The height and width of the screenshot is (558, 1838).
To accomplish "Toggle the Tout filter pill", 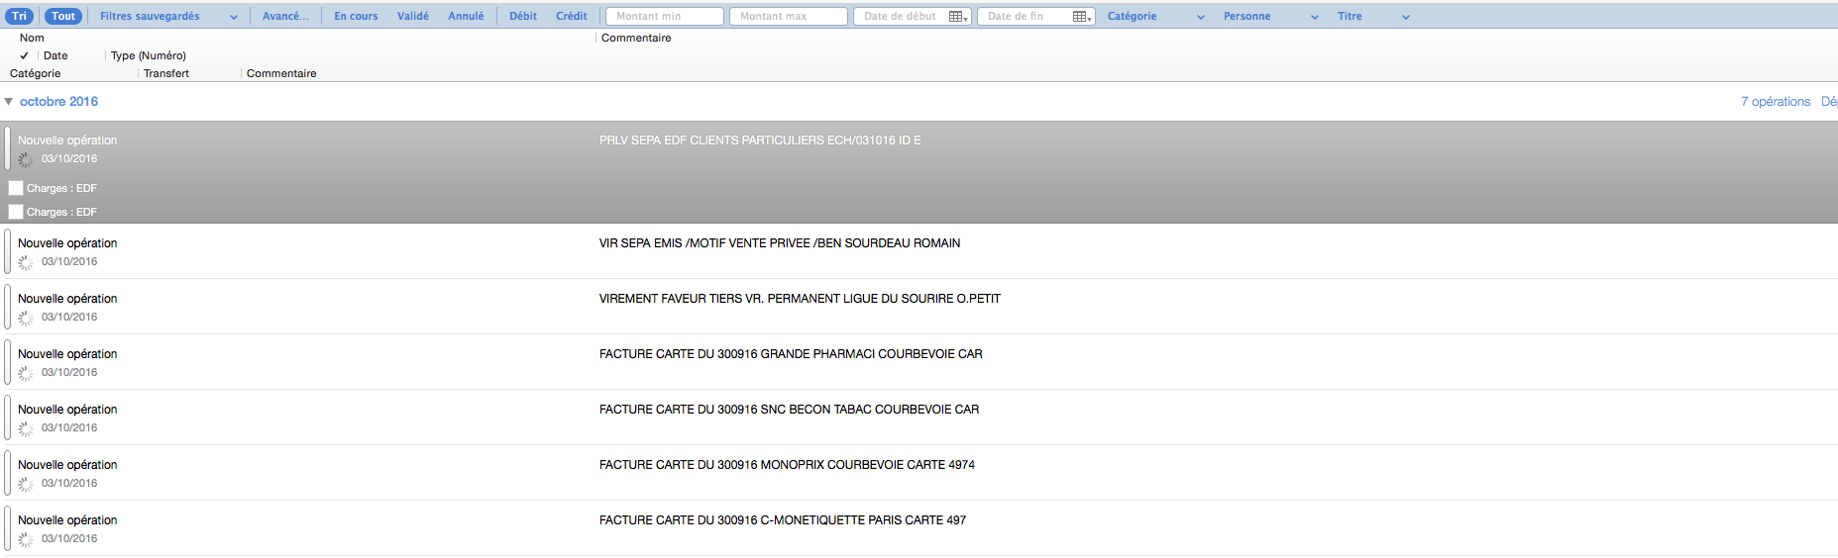I will click(63, 16).
